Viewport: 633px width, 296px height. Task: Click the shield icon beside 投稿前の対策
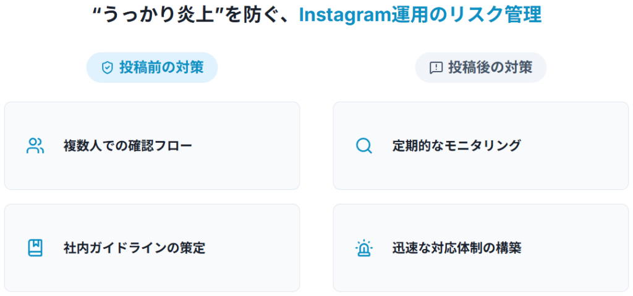(x=107, y=68)
